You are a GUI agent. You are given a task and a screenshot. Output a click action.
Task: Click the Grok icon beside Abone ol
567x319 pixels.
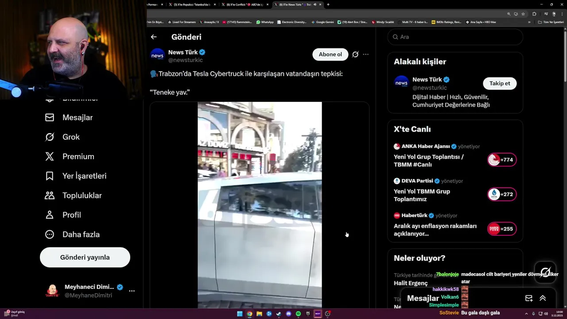click(x=355, y=54)
